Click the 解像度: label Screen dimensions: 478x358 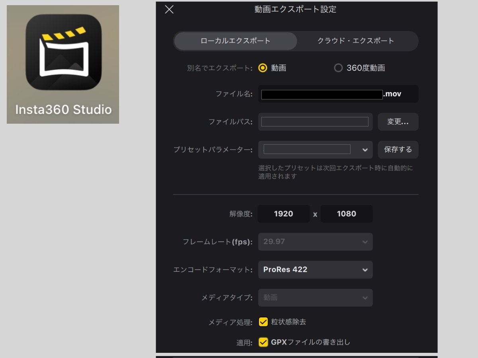click(x=241, y=214)
